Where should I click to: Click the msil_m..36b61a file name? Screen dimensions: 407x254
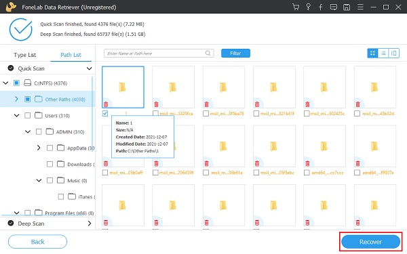coord(227,173)
